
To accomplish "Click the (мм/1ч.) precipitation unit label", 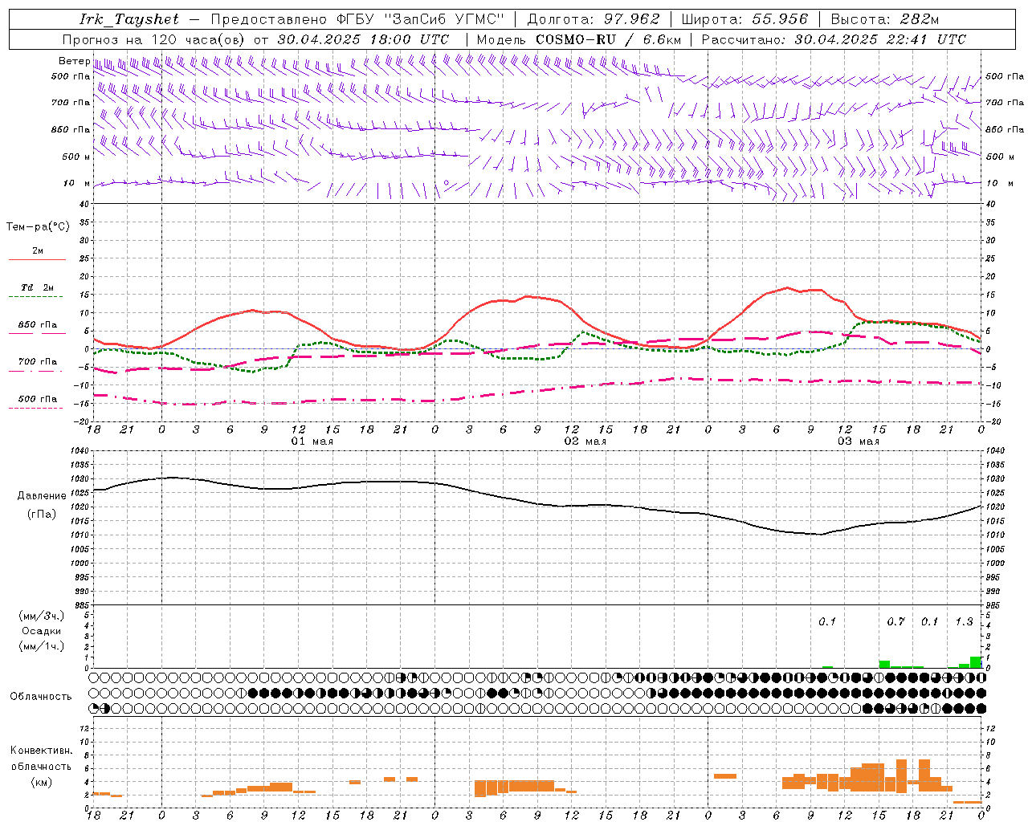I will click(41, 646).
